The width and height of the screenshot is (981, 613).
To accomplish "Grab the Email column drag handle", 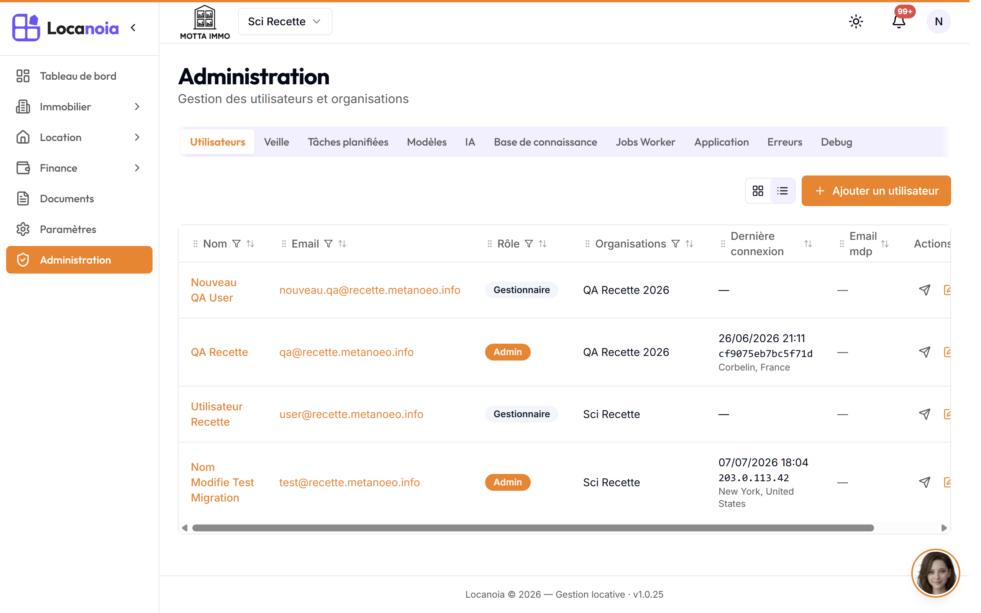I will pos(284,244).
